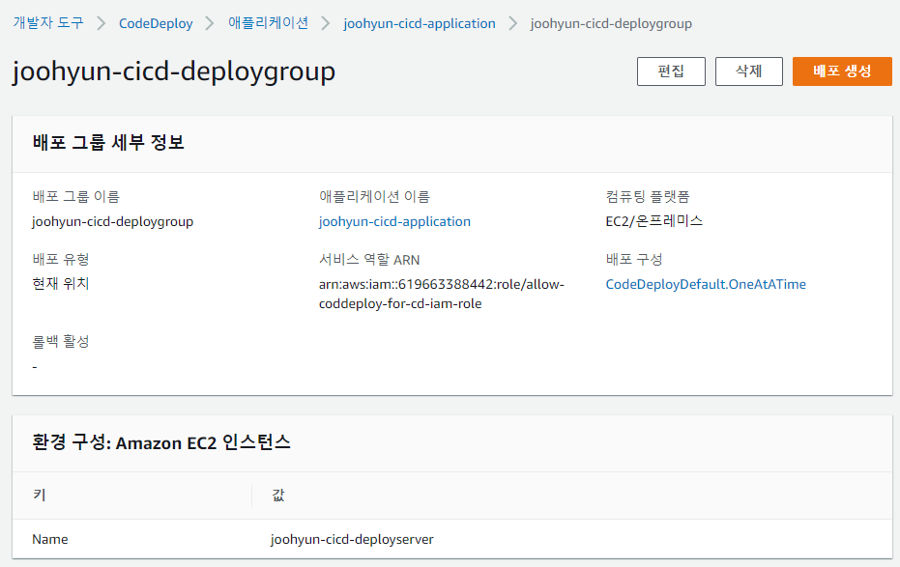Viewport: 900px width, 567px height.
Task: Select the joohyun-cicd-deploygroup page title
Action: click(x=174, y=72)
